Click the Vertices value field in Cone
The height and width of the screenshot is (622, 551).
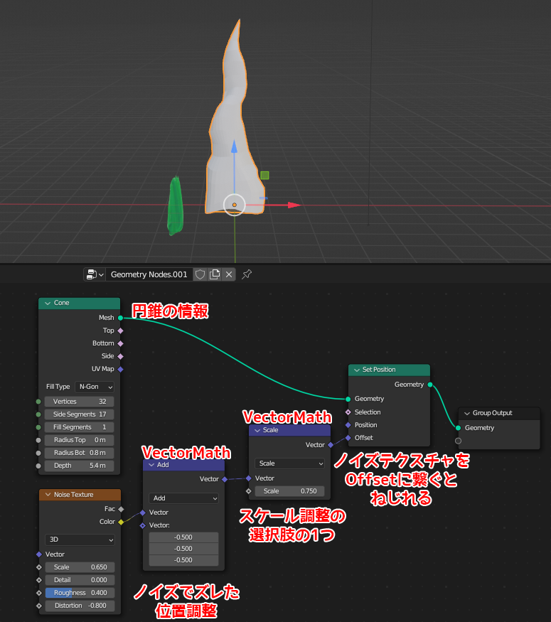point(79,402)
